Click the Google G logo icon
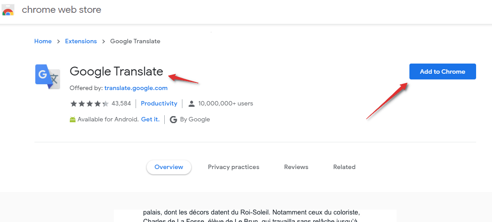This screenshot has height=222, width=492. (173, 120)
